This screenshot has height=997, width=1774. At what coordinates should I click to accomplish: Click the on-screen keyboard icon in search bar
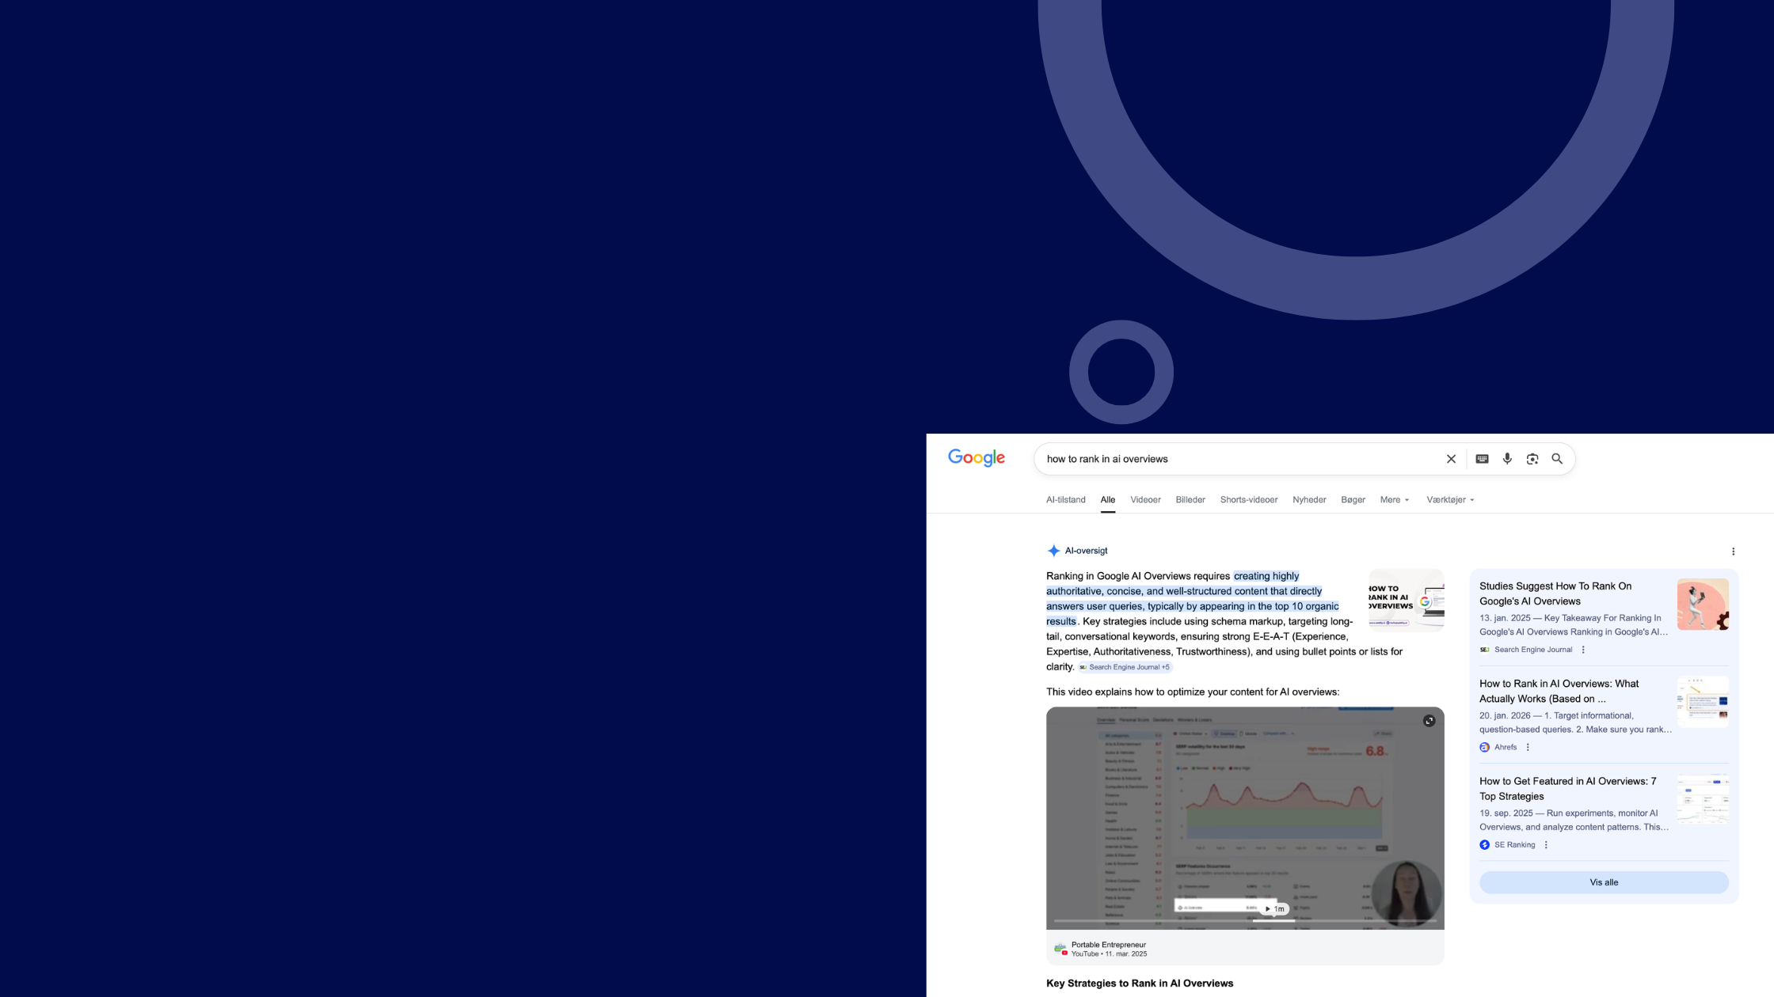pos(1481,459)
